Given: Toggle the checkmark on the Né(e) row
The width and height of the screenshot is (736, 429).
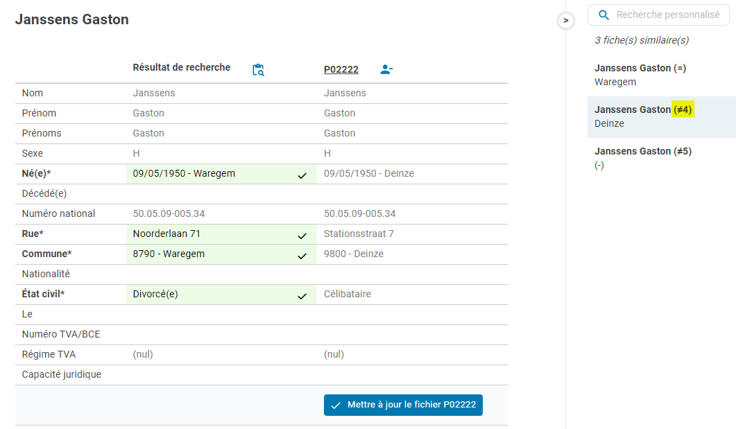Looking at the screenshot, I should (x=302, y=175).
